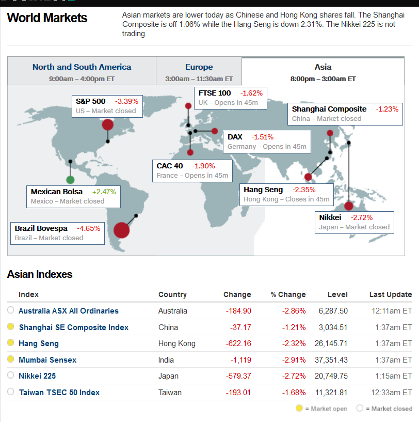419x422 pixels.
Task: Open Australia ASX All Ordinaries link
Action: click(69, 311)
